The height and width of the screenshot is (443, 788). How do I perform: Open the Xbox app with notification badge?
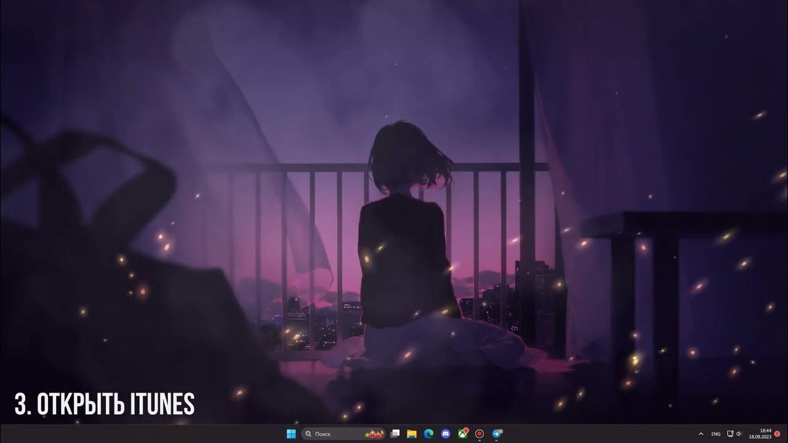[462, 434]
